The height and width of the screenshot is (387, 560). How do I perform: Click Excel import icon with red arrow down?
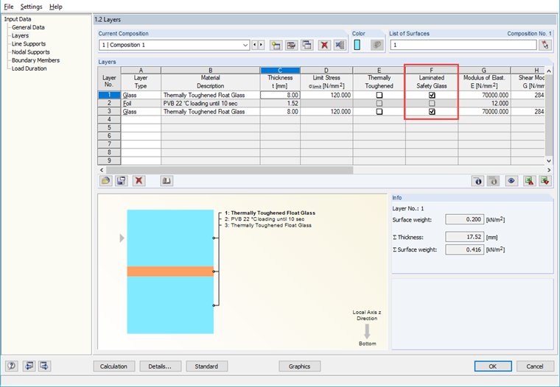545,181
